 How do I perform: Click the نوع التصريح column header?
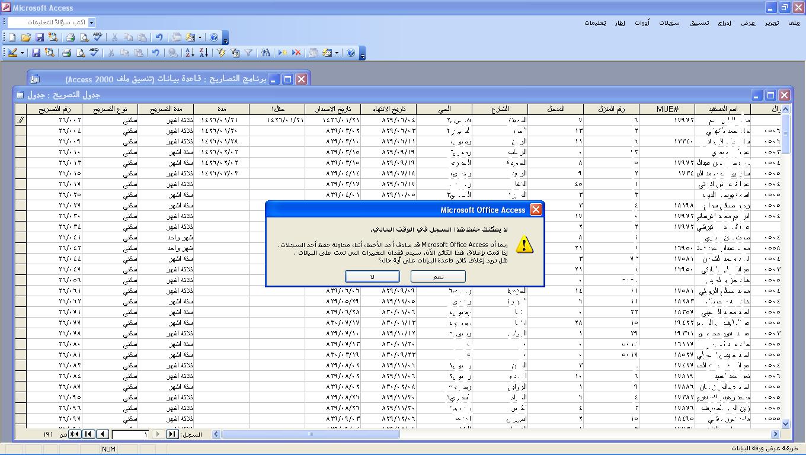pos(110,109)
